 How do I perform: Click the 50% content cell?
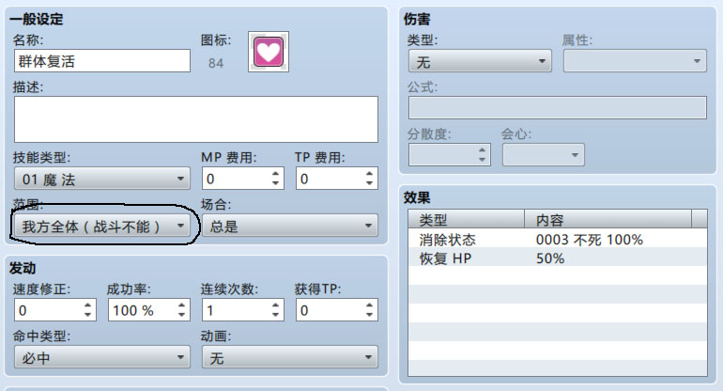click(550, 258)
